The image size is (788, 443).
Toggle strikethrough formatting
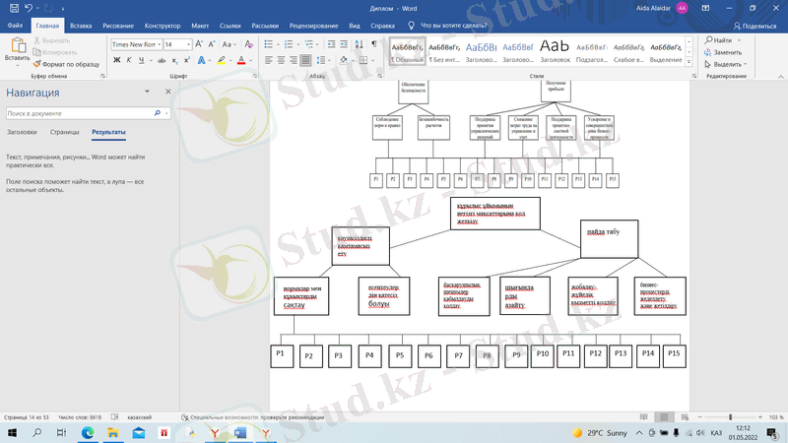(x=162, y=60)
